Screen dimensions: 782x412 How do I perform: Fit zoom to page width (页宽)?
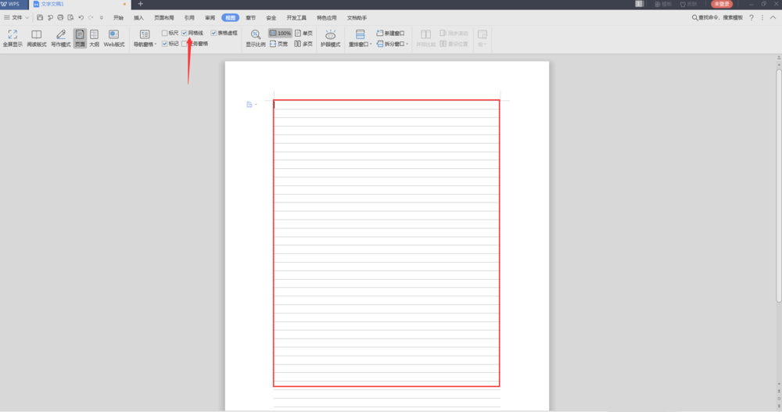coord(279,44)
